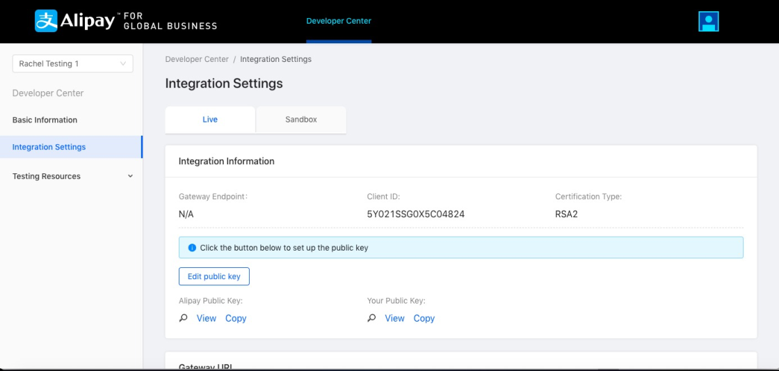Click the Client ID value 5Y021SSG0X5C04824

tap(416, 214)
